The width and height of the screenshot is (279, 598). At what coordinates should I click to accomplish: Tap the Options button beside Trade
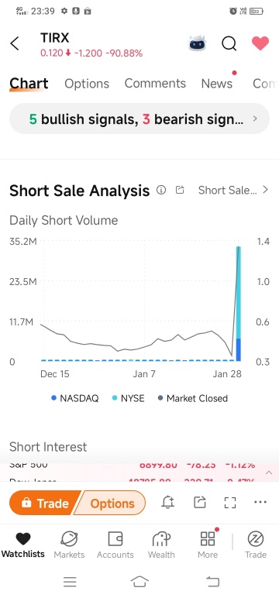point(112,503)
